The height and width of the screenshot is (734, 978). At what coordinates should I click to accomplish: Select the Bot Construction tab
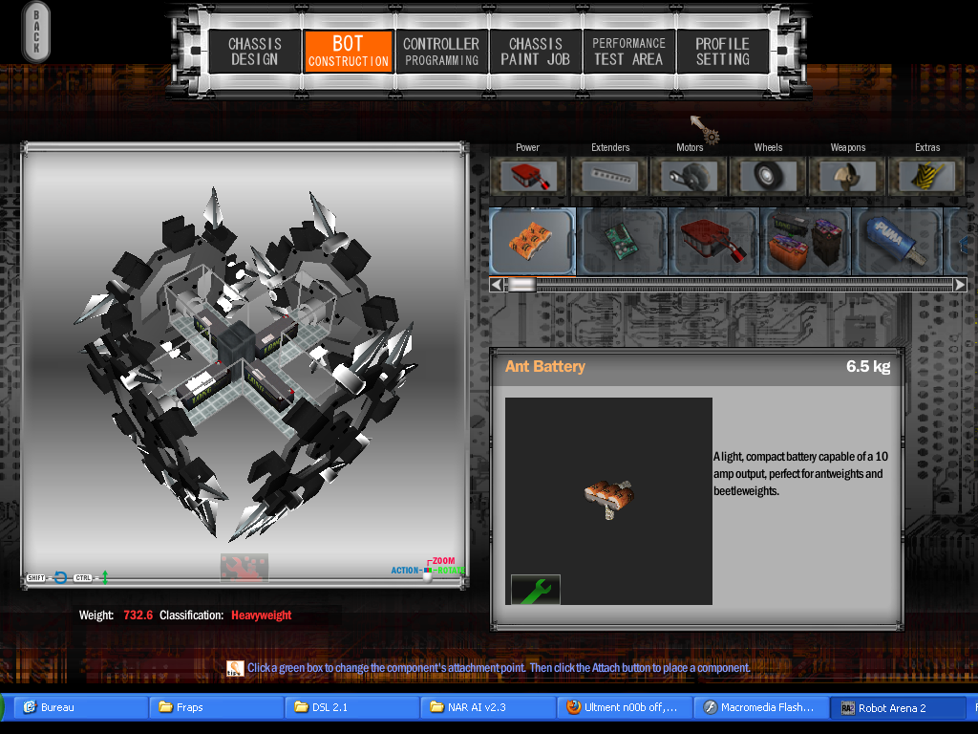[348, 52]
